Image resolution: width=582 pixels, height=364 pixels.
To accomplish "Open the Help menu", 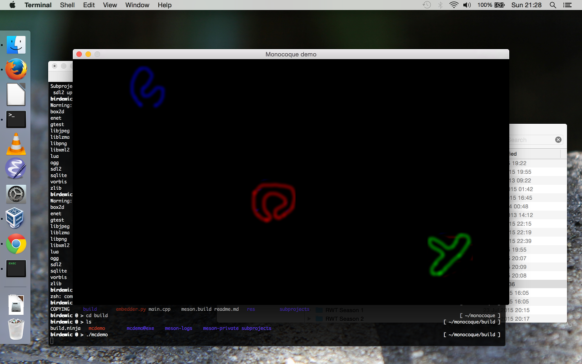I will 165,5.
